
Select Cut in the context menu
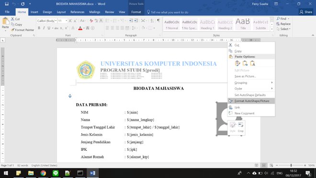251,45
